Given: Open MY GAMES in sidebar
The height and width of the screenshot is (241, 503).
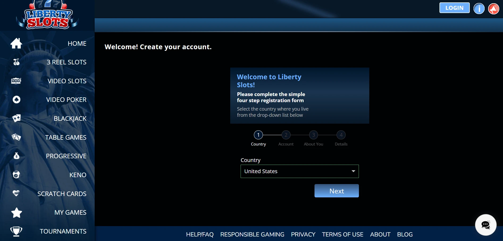Looking at the screenshot, I should pos(70,213).
